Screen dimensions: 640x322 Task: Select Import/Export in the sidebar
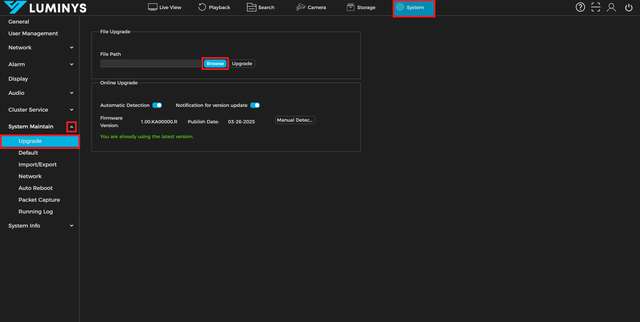tap(37, 164)
